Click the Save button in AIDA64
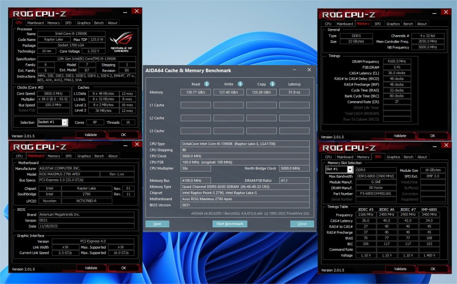457x284 pixels. click(x=157, y=224)
